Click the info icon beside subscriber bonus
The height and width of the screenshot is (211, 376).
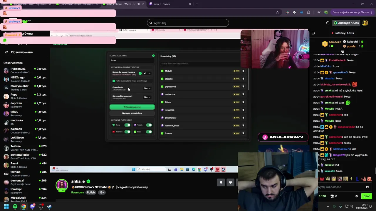coord(140,73)
